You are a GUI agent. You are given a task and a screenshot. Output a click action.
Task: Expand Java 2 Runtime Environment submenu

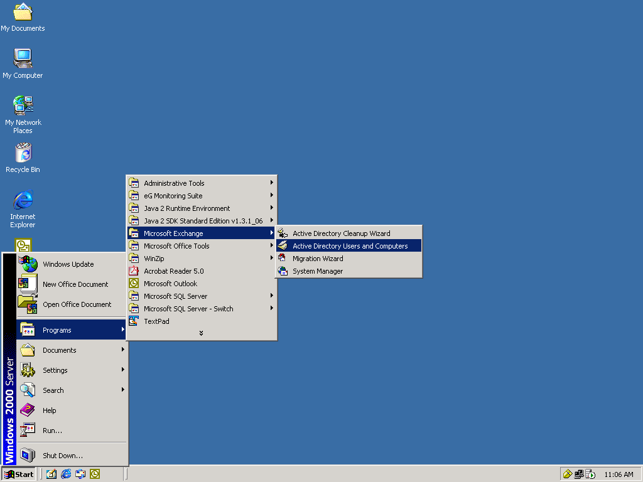click(202, 208)
